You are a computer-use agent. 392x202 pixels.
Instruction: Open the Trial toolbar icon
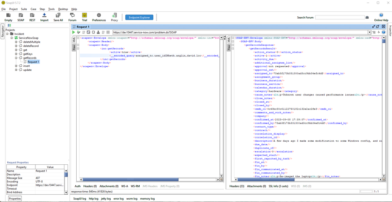84,17
